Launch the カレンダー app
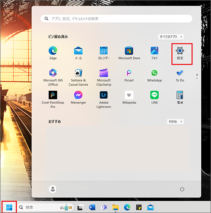 point(104,53)
